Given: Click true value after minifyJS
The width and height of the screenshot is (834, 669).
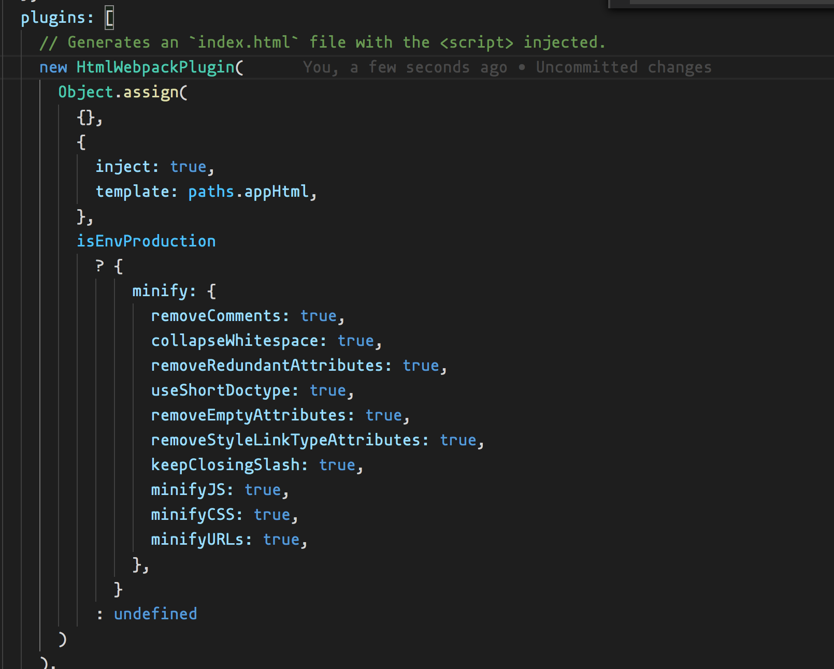Looking at the screenshot, I should pyautogui.click(x=262, y=490).
